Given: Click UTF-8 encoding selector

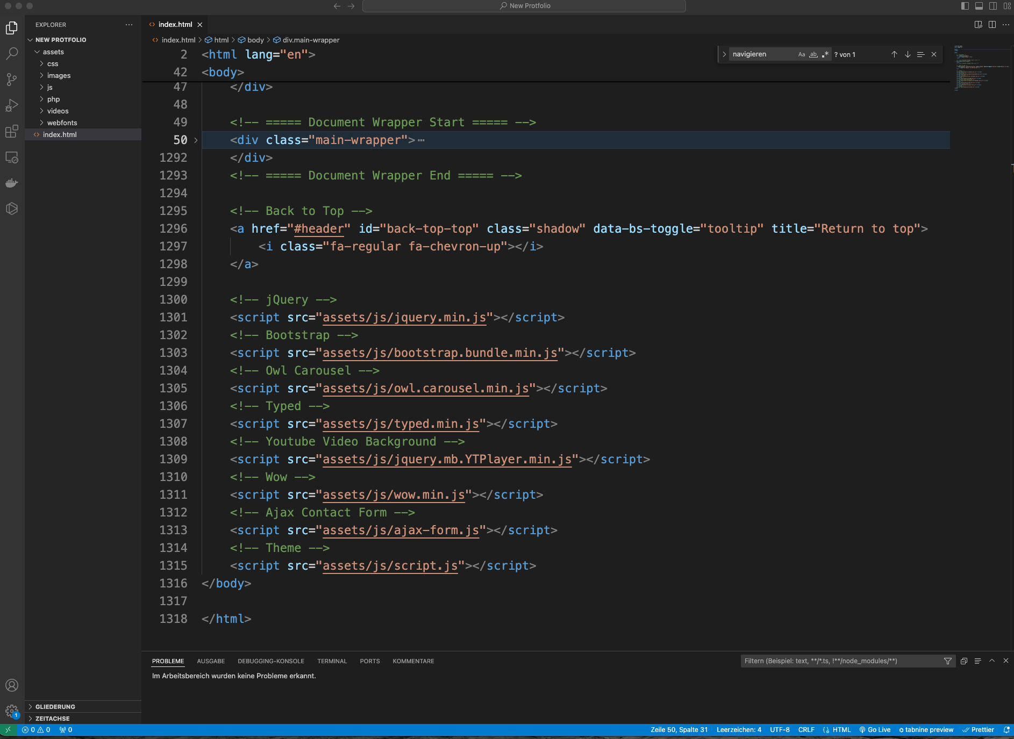Looking at the screenshot, I should (780, 730).
